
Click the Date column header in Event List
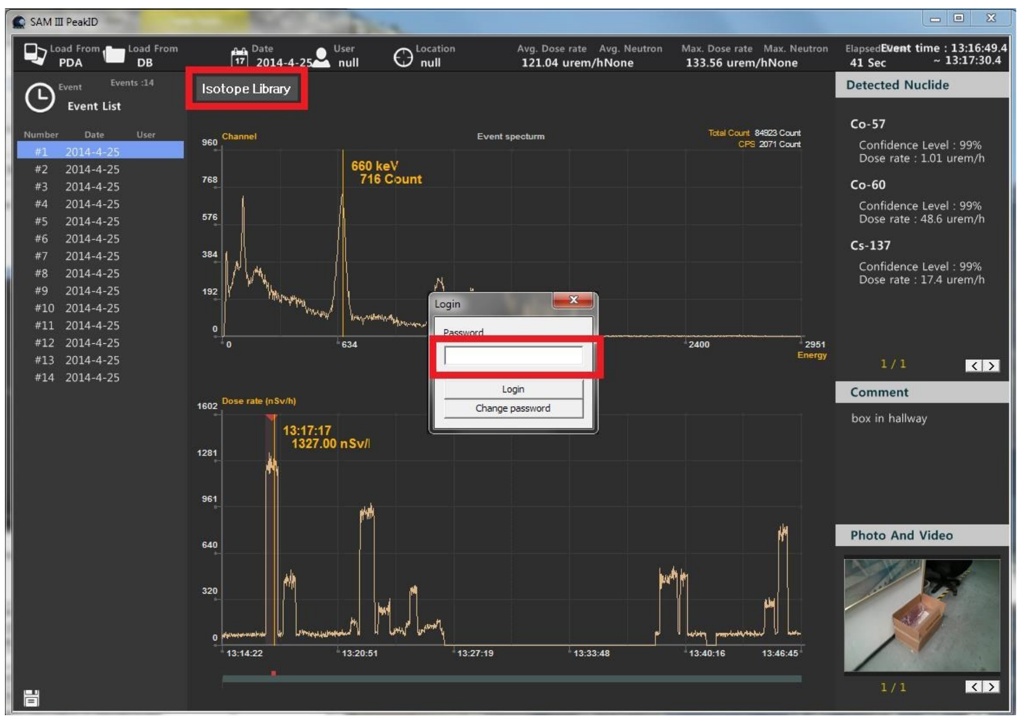(95, 135)
